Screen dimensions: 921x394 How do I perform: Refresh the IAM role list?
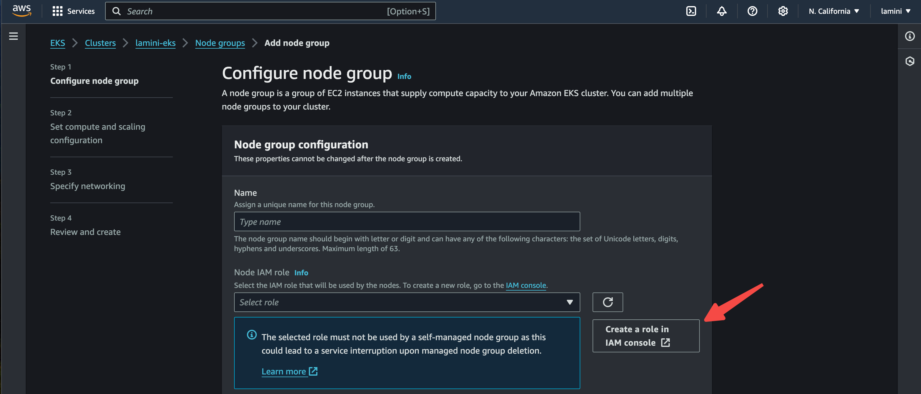point(608,302)
